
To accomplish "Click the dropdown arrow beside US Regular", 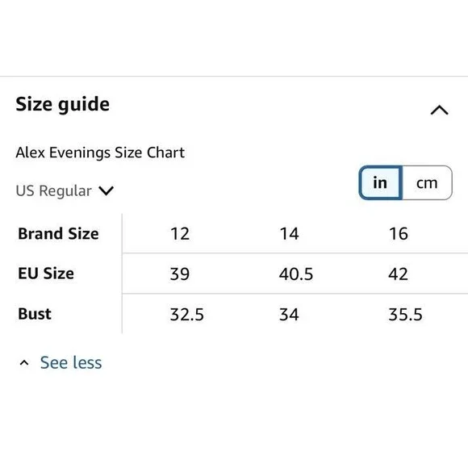I will tap(106, 190).
